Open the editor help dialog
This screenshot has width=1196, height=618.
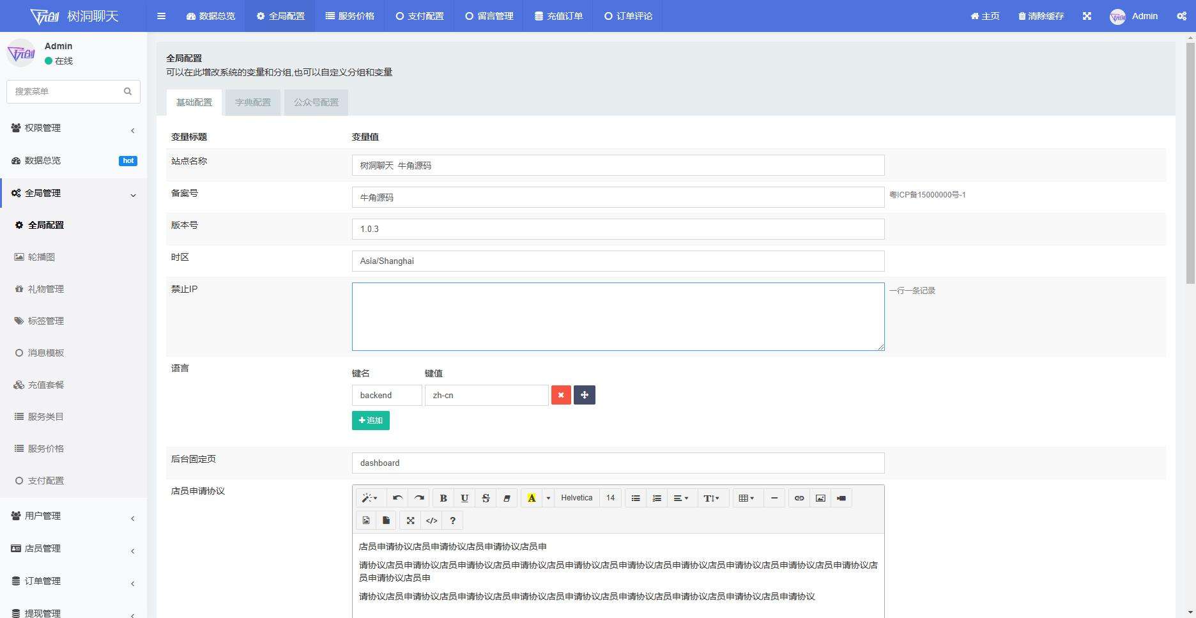(453, 520)
